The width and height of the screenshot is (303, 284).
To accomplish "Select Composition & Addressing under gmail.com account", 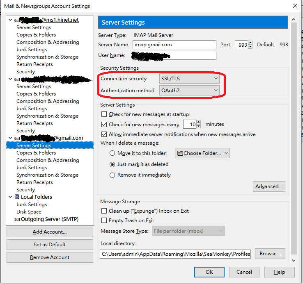I will coord(48,160).
